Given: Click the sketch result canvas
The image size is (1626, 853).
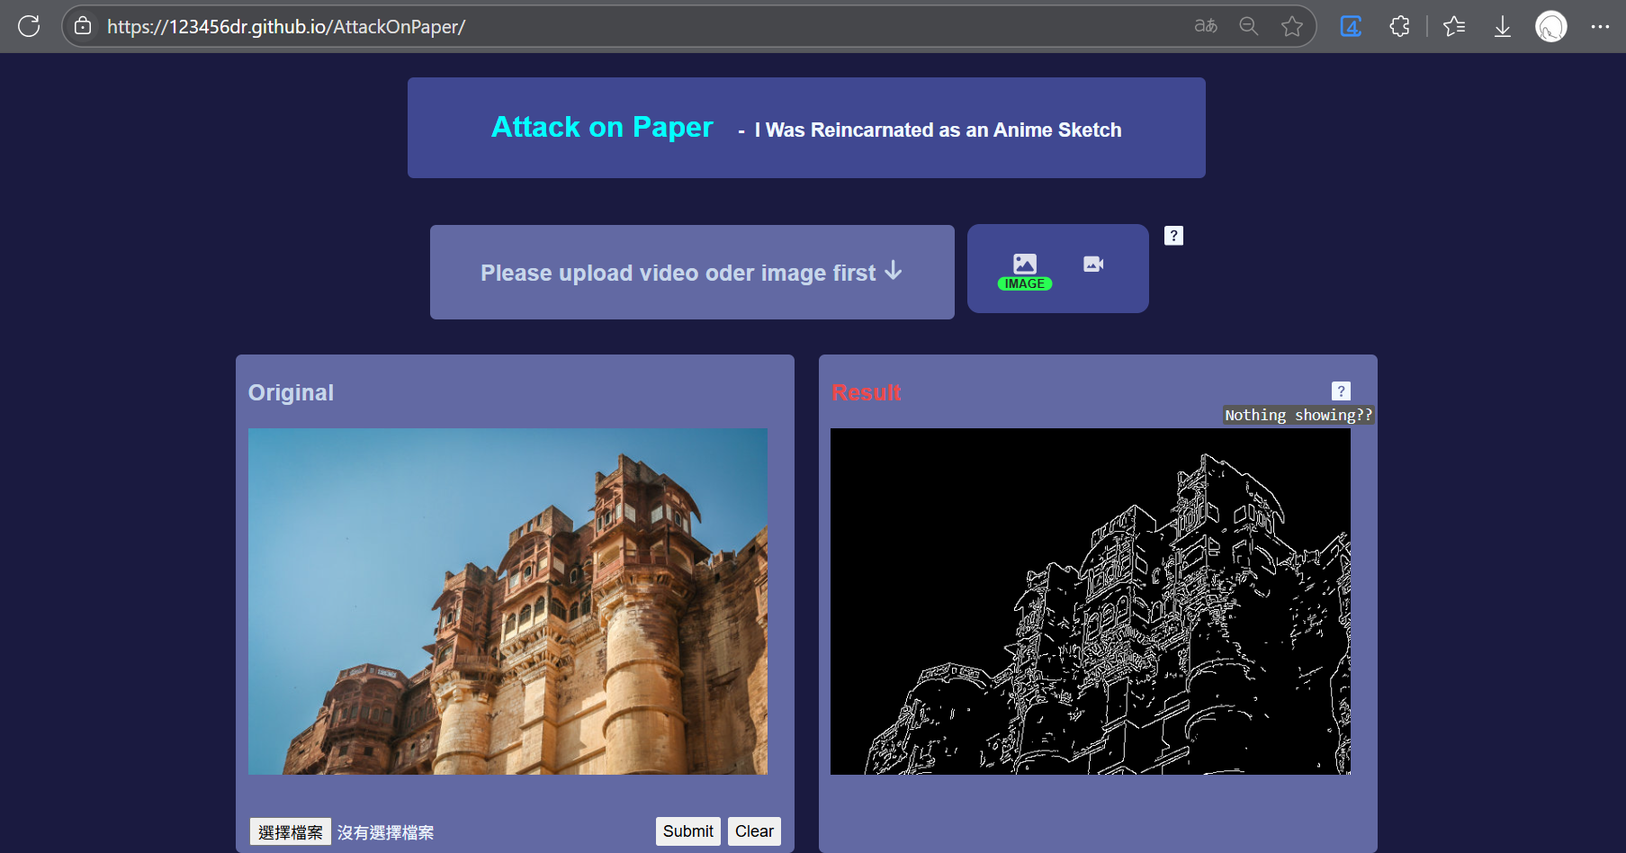Looking at the screenshot, I should click(x=1090, y=601).
